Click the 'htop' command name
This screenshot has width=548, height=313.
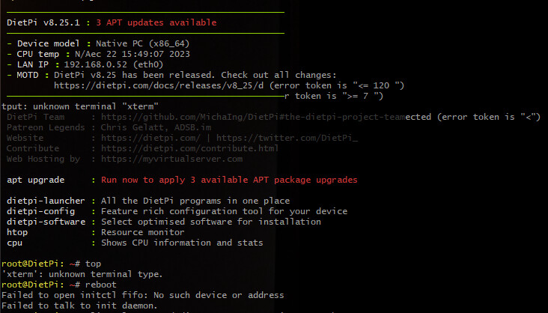coord(17,233)
